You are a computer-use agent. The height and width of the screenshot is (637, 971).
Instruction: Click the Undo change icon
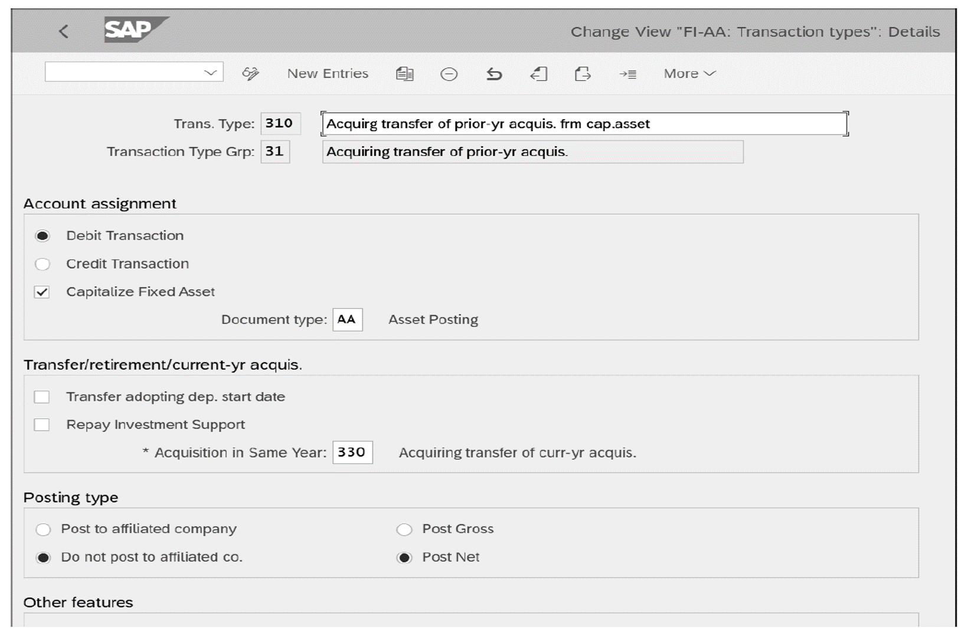pyautogui.click(x=495, y=74)
